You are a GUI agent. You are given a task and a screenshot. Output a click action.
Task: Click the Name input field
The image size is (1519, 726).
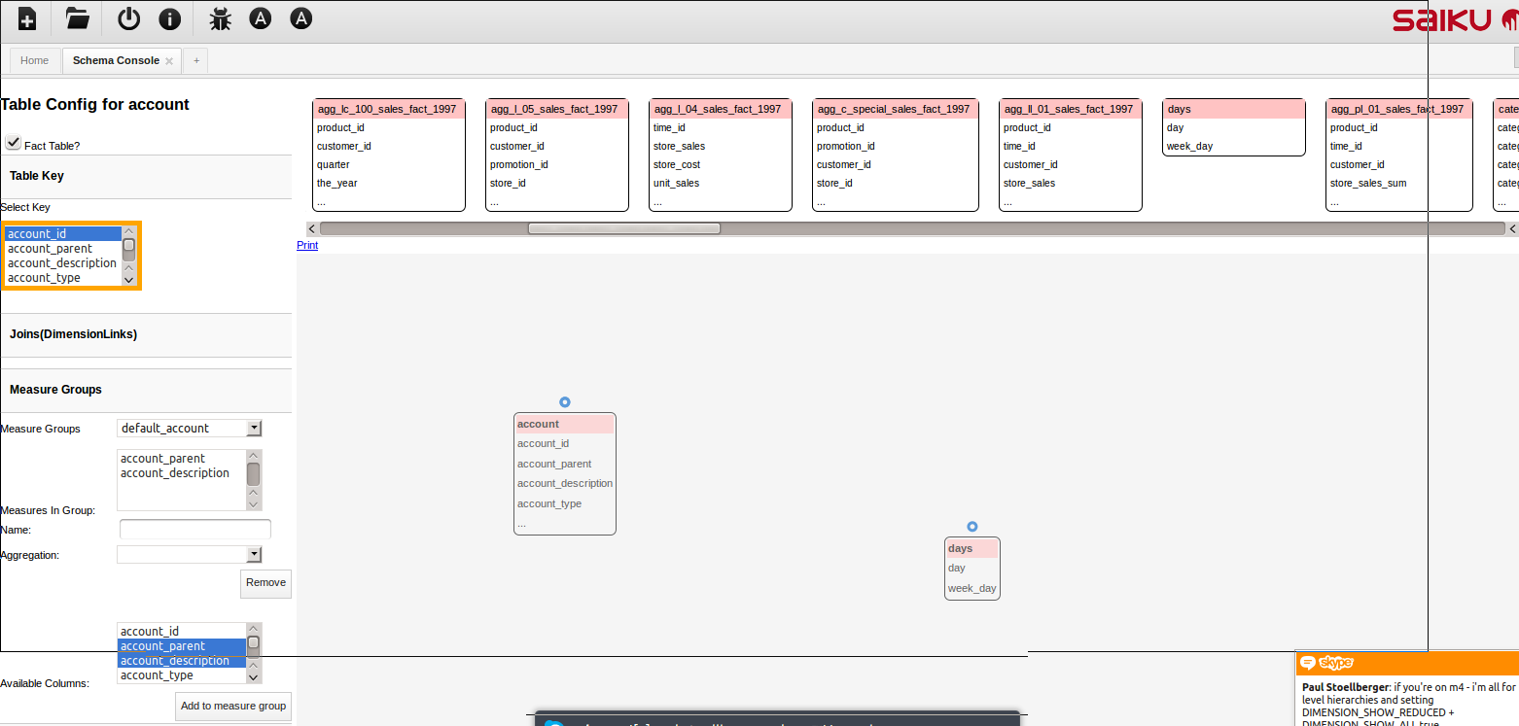195,530
